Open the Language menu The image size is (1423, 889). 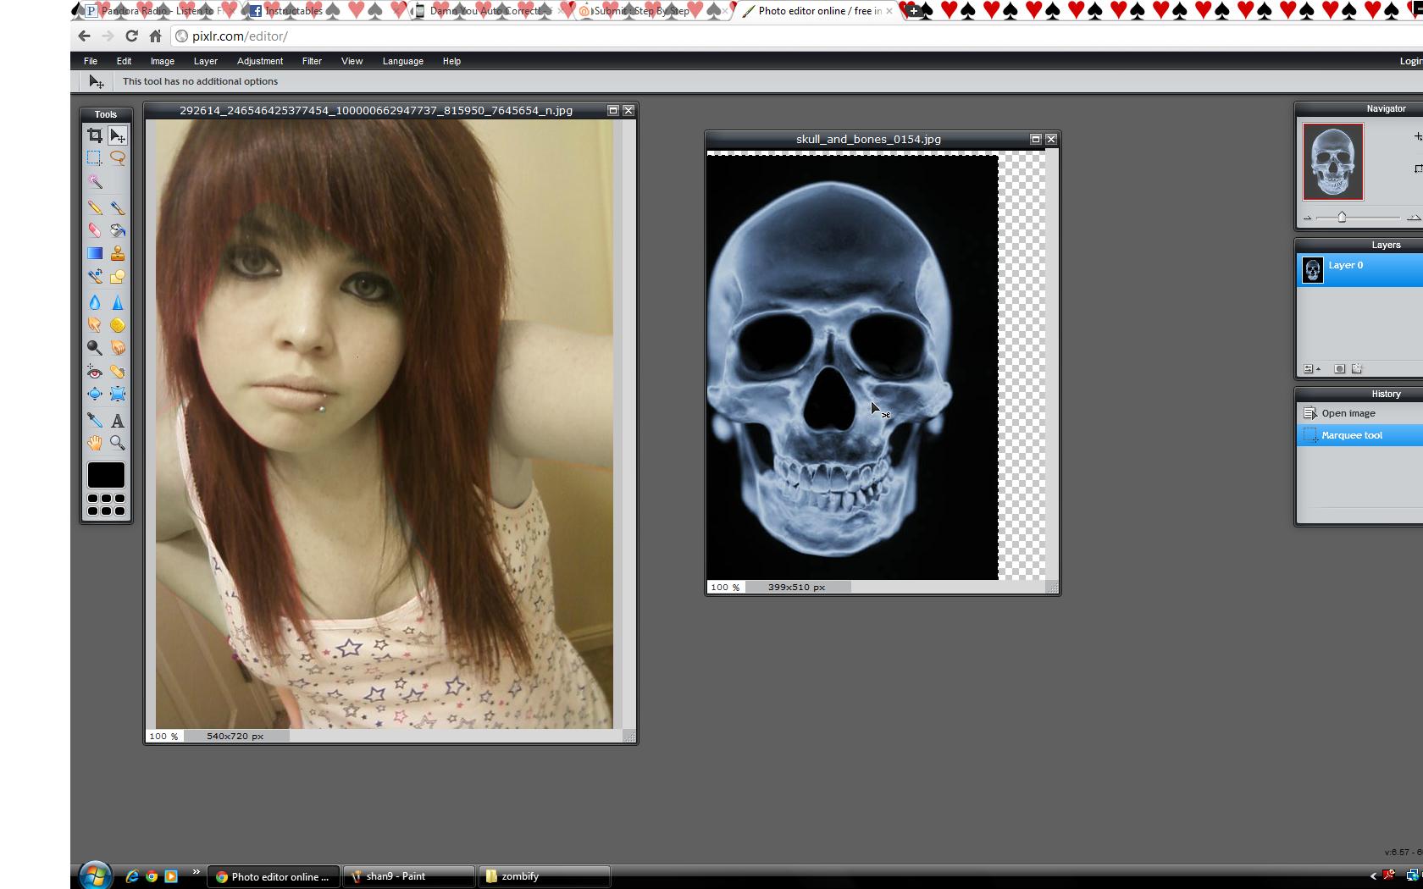tap(403, 61)
